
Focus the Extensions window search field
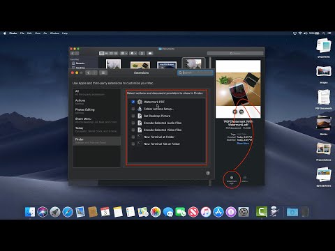coord(195,73)
